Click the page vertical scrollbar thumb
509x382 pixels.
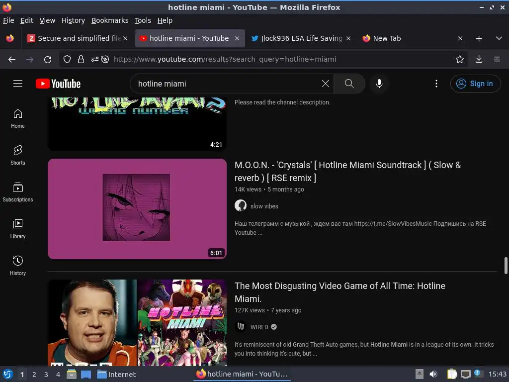506,266
